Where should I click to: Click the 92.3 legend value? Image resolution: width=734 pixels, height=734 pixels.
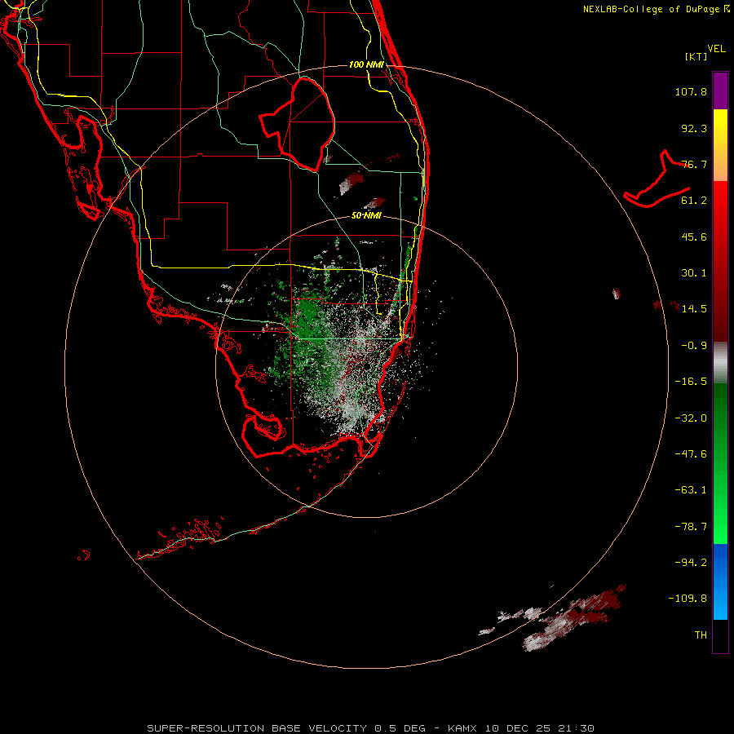click(694, 128)
